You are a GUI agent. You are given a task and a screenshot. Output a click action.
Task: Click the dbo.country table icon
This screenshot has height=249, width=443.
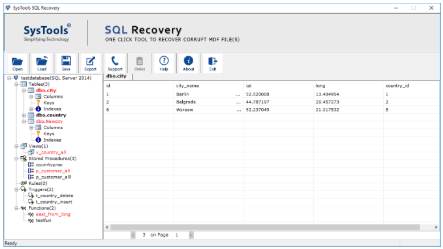[31, 115]
